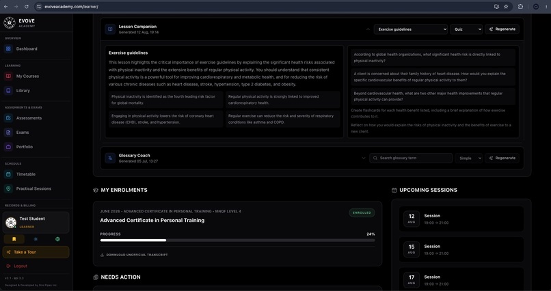Download unofficial transcript

coord(134,255)
